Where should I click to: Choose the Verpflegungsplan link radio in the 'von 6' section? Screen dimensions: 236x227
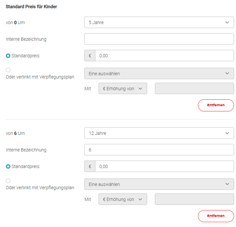click(8, 181)
